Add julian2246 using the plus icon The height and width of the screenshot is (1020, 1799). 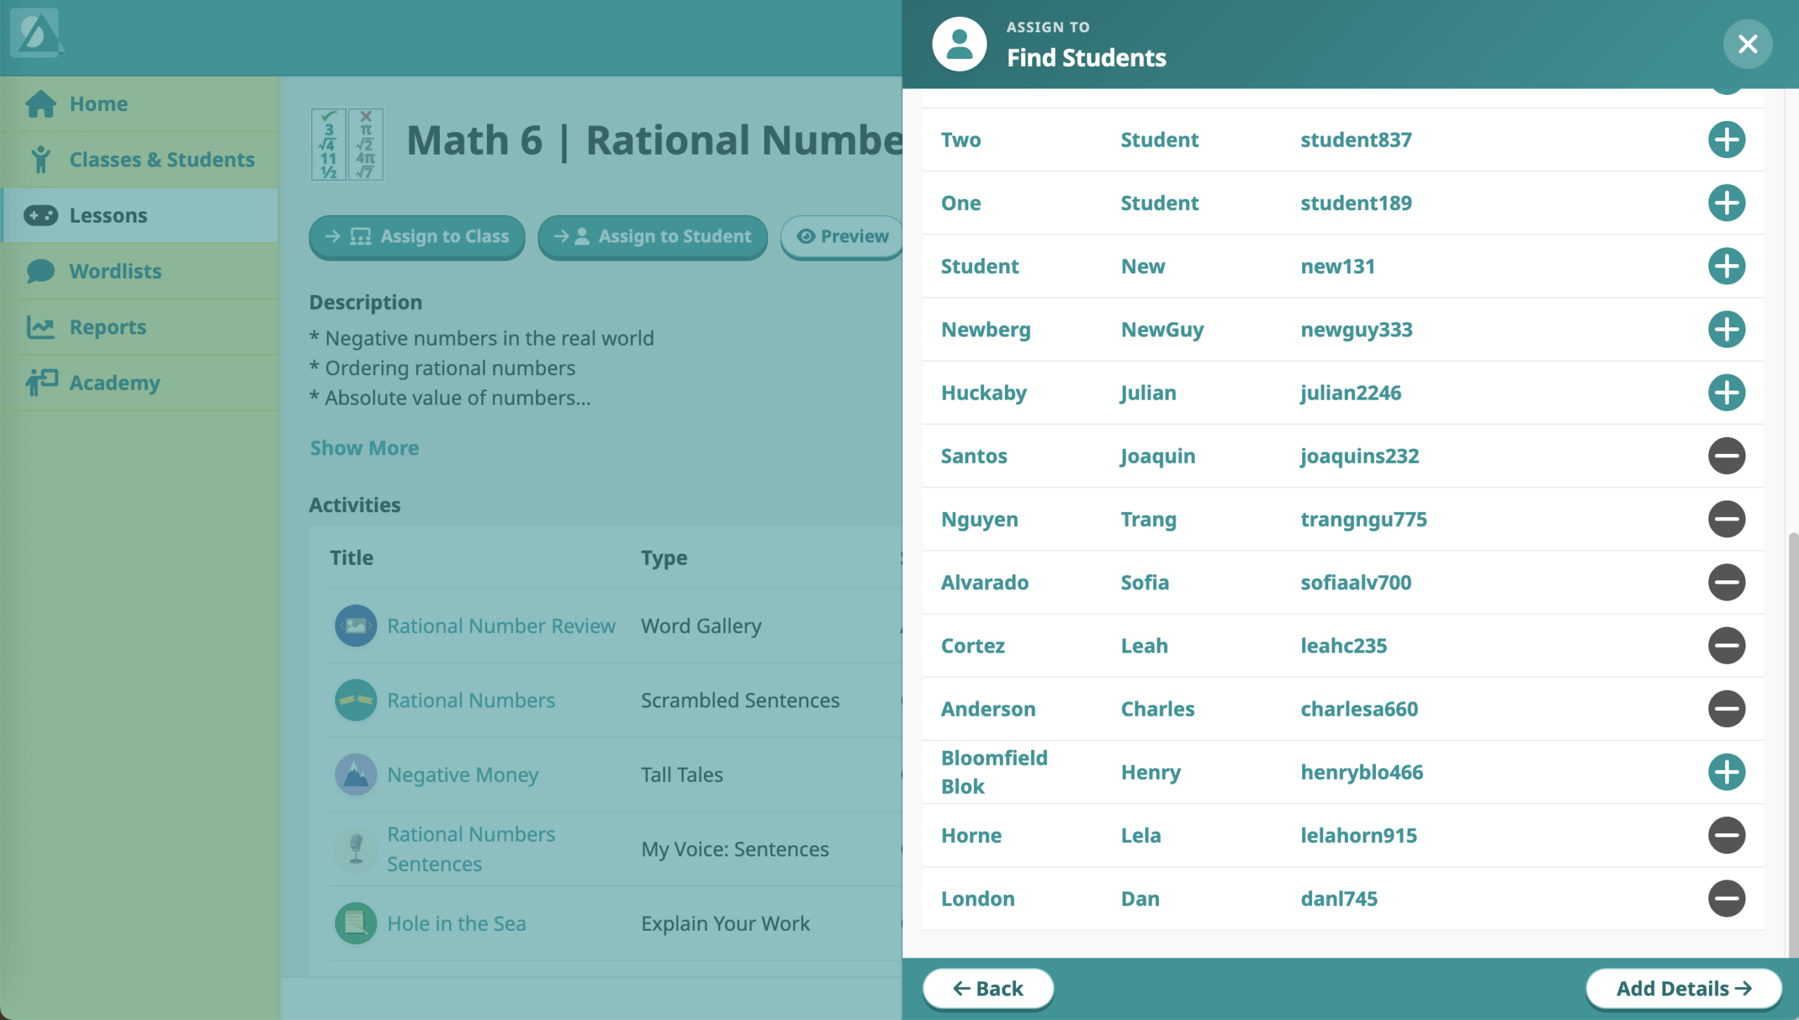click(1726, 392)
